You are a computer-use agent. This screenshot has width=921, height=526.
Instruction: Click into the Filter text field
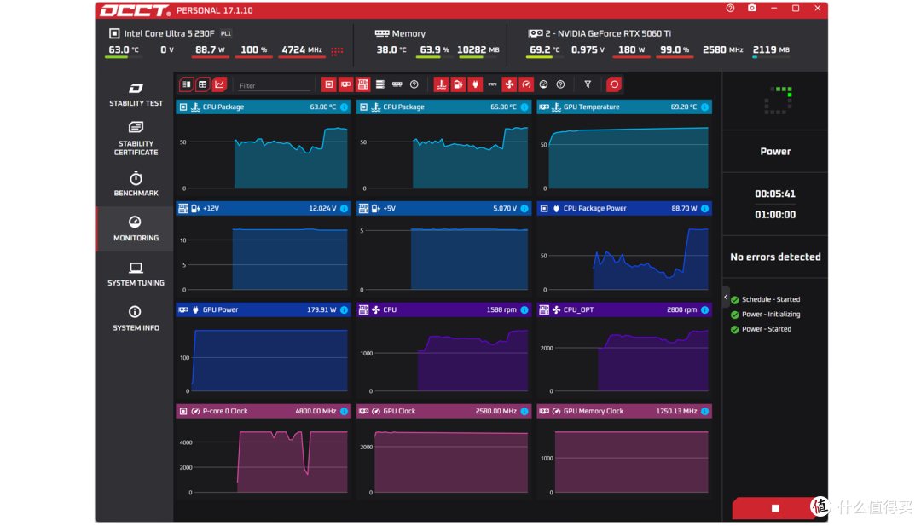274,86
